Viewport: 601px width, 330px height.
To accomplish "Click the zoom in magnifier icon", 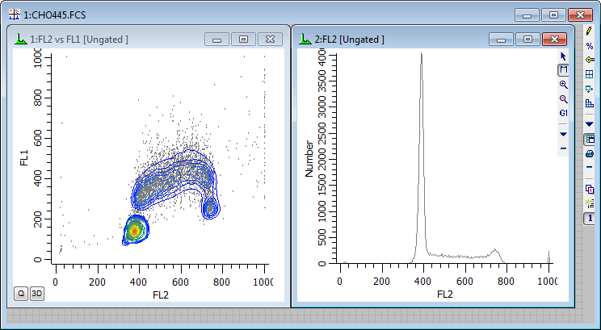I will [563, 85].
